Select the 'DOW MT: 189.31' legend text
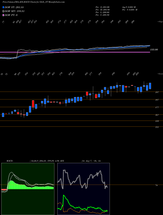 [14, 11]
